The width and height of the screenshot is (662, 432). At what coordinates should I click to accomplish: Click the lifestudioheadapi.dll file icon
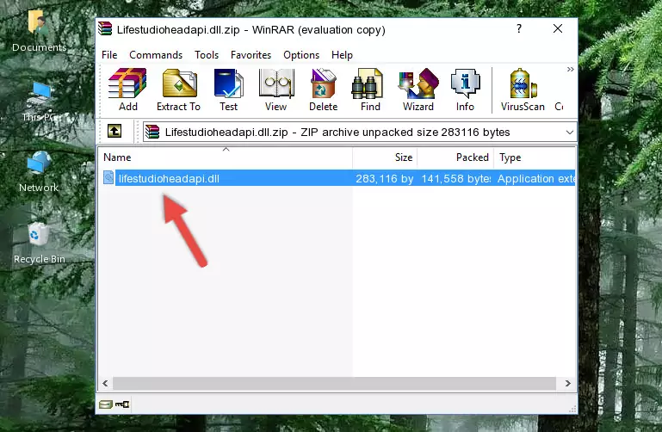108,178
